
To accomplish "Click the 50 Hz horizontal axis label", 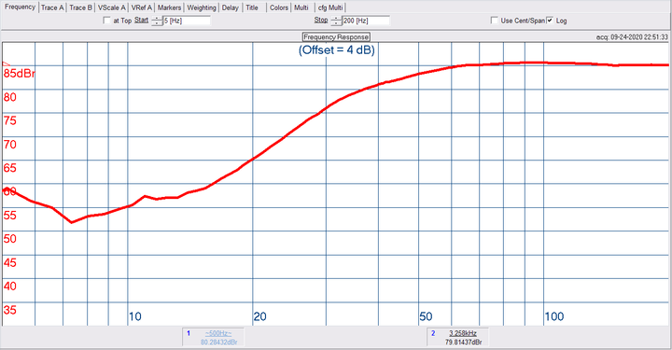I will click(426, 316).
